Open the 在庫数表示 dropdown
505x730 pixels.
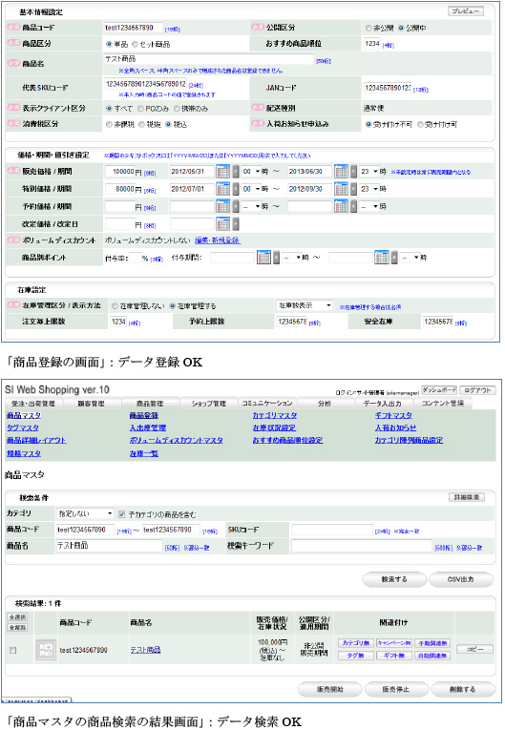(305, 305)
